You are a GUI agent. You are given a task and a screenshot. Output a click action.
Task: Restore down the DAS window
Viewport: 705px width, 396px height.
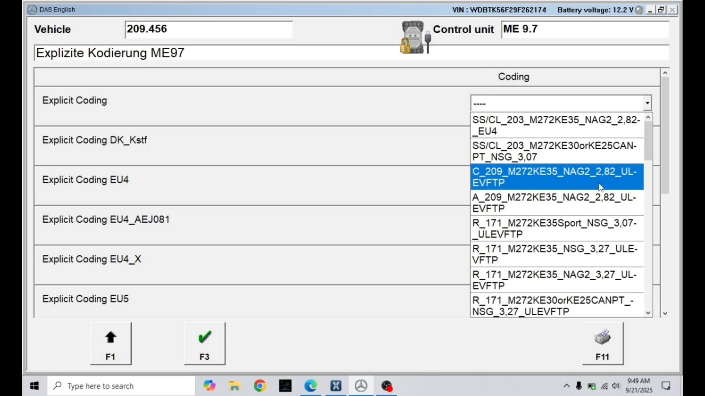point(661,10)
